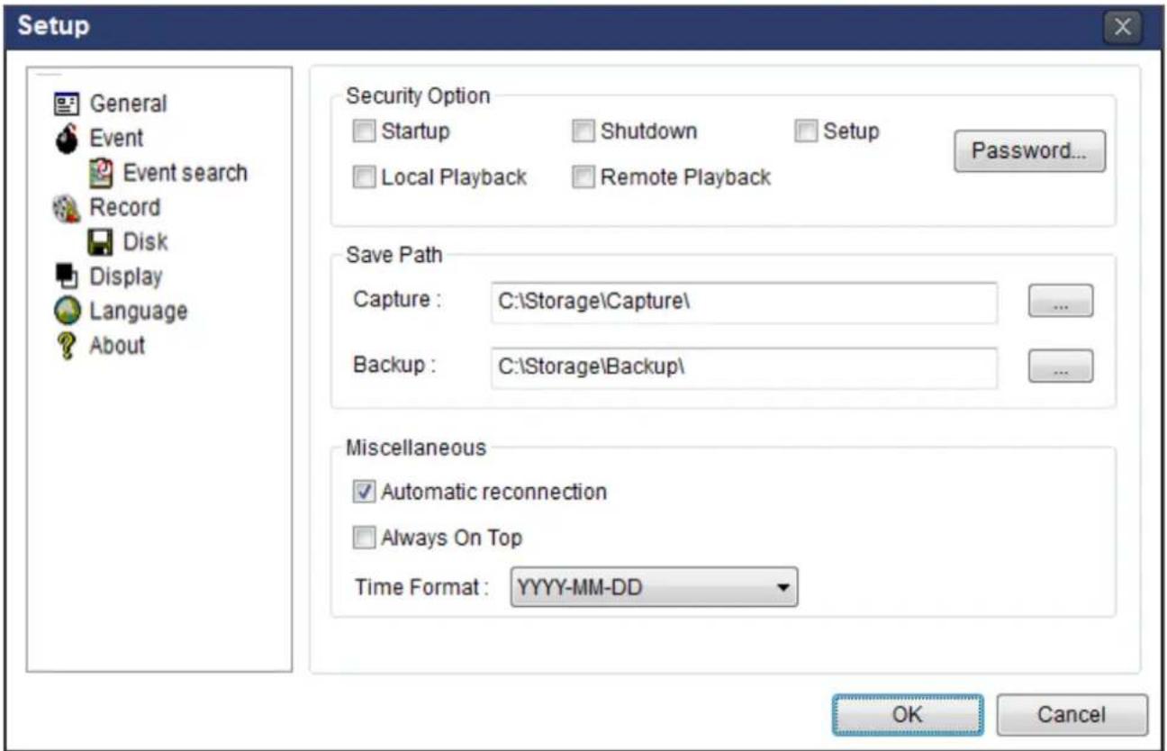Click the General icon in the sidebar
This screenshot has width=1167, height=751.
(67, 104)
